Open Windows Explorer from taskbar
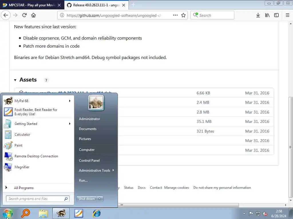293x219 pixels. 43,213
